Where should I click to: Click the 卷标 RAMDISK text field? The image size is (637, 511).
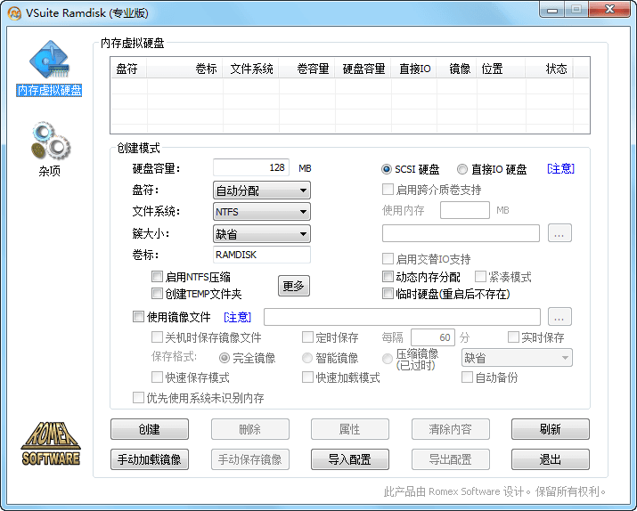pos(261,255)
